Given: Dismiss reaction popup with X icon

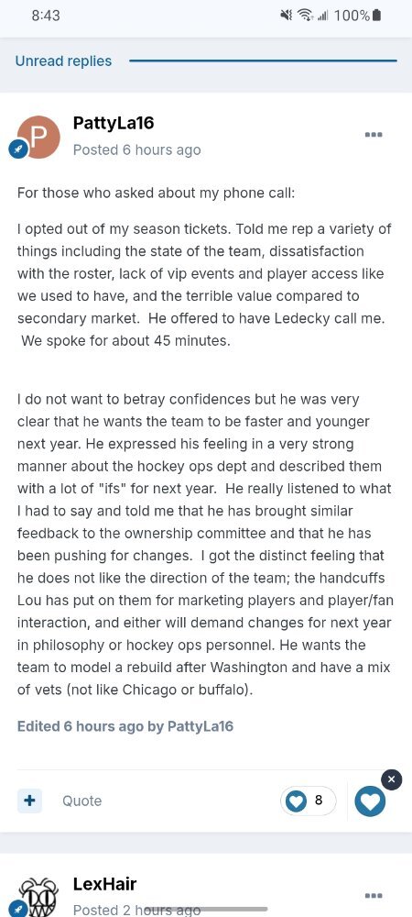Looking at the screenshot, I should click(391, 779).
